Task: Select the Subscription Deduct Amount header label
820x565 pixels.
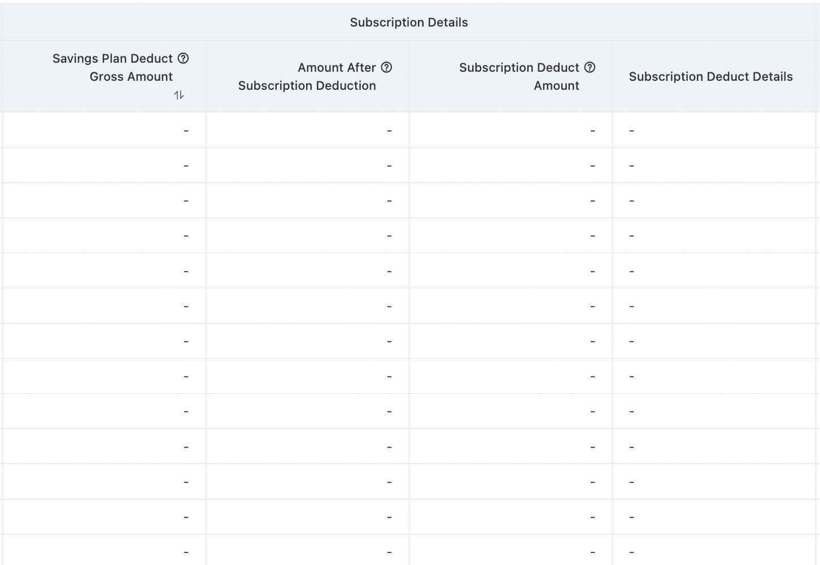Action: coord(519,76)
